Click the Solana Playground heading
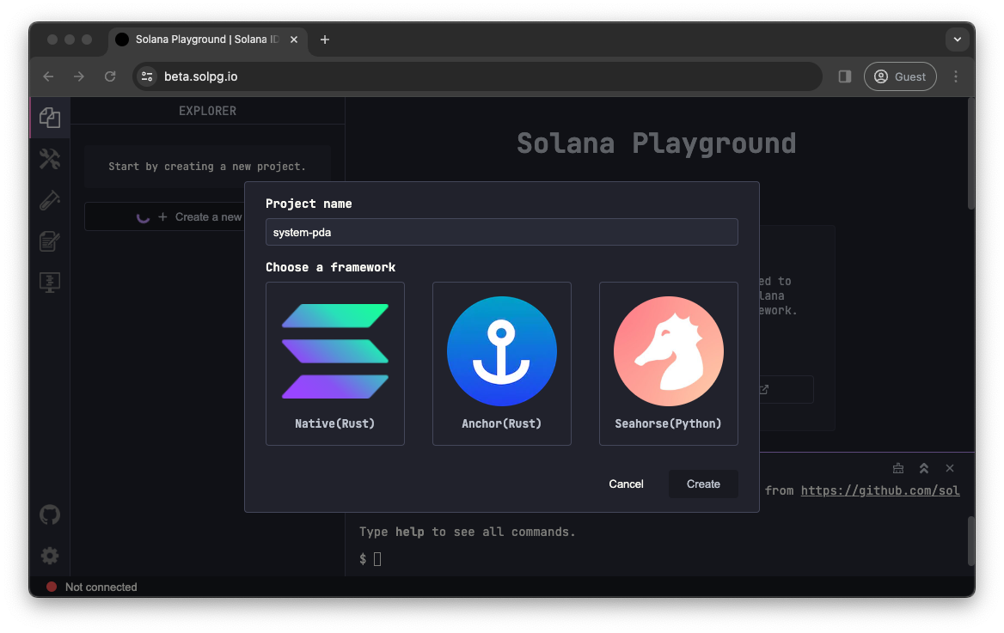1004x633 pixels. coord(657,143)
